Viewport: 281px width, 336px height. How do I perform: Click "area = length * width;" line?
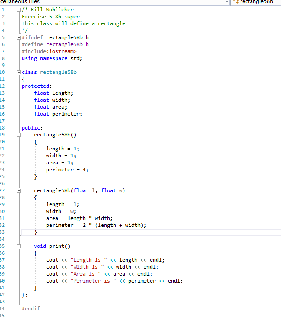tap(79, 218)
